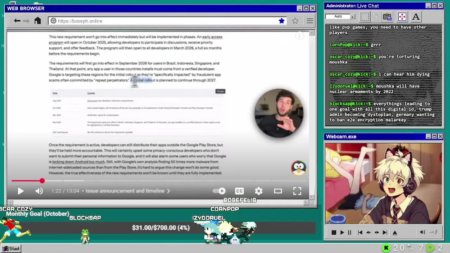Pause playback in Webcam.exe
This screenshot has width=450, height=253.
click(349, 232)
